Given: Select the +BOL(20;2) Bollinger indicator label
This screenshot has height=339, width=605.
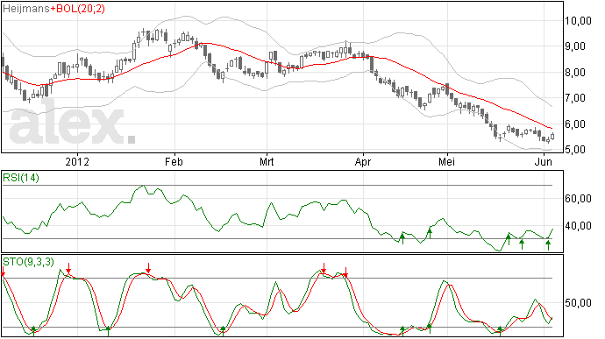Looking at the screenshot, I should pyautogui.click(x=77, y=9).
